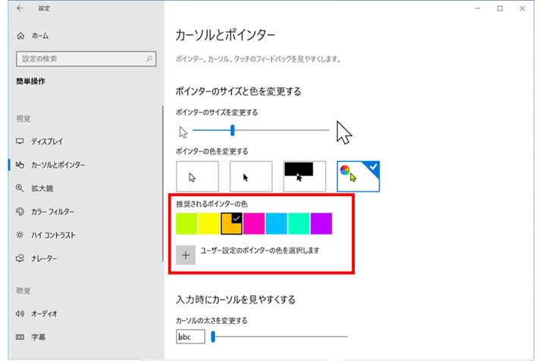Image resolution: width=542 pixels, height=361 pixels.
Task: Select カーソルとポインター in the sidebar
Action: point(58,165)
